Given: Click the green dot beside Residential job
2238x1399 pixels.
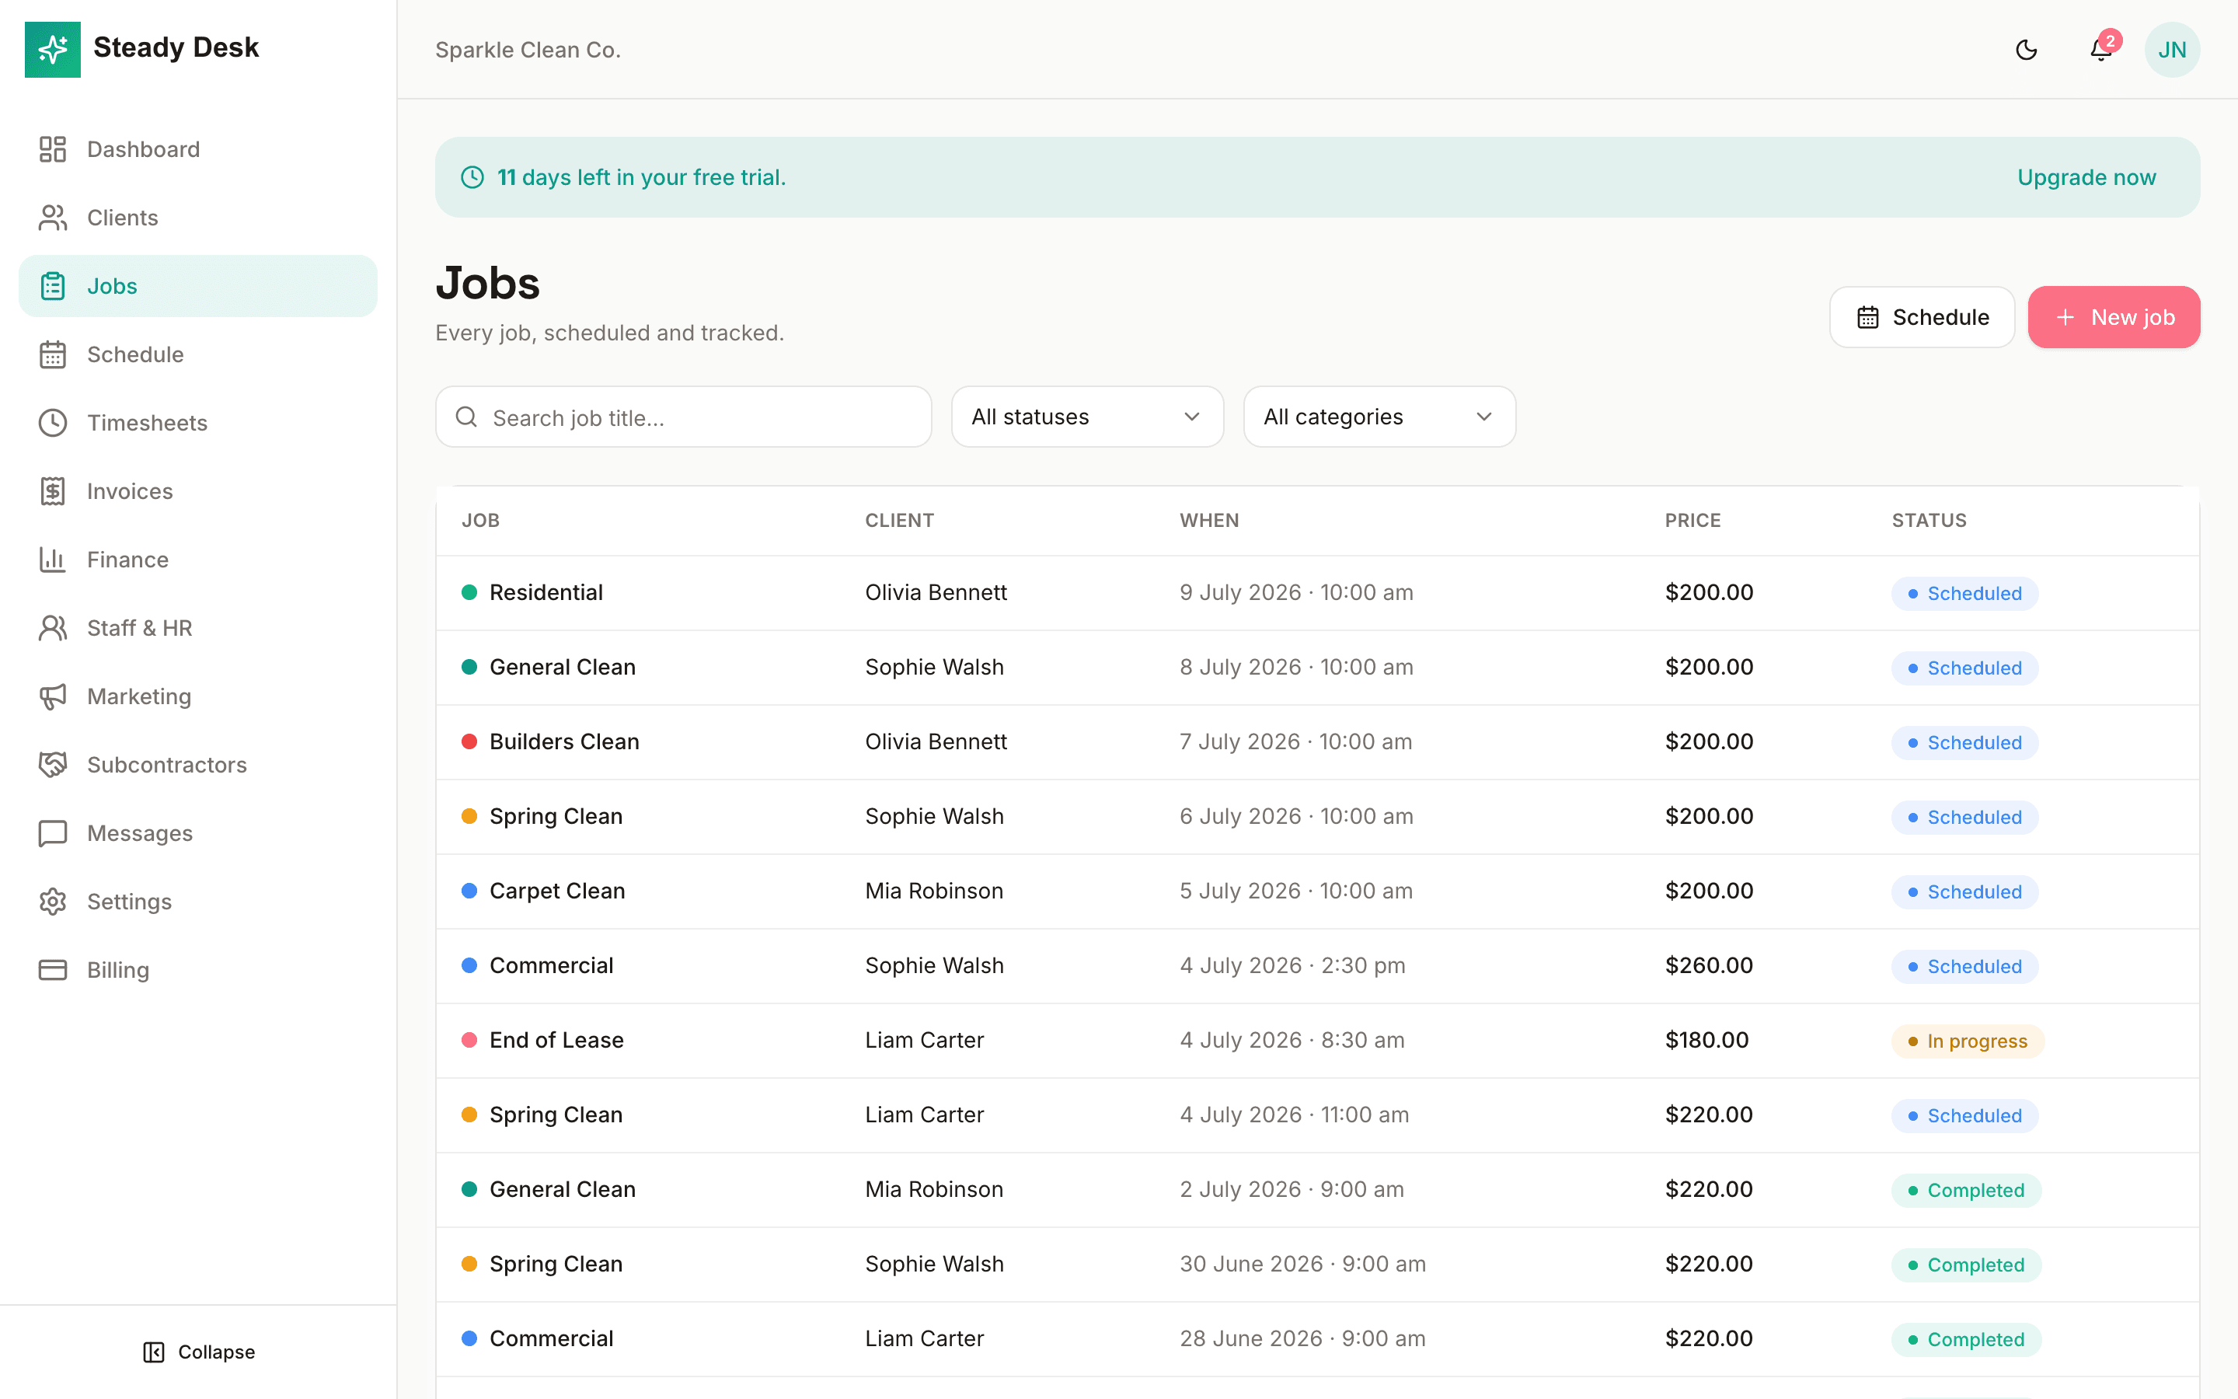Looking at the screenshot, I should (469, 592).
